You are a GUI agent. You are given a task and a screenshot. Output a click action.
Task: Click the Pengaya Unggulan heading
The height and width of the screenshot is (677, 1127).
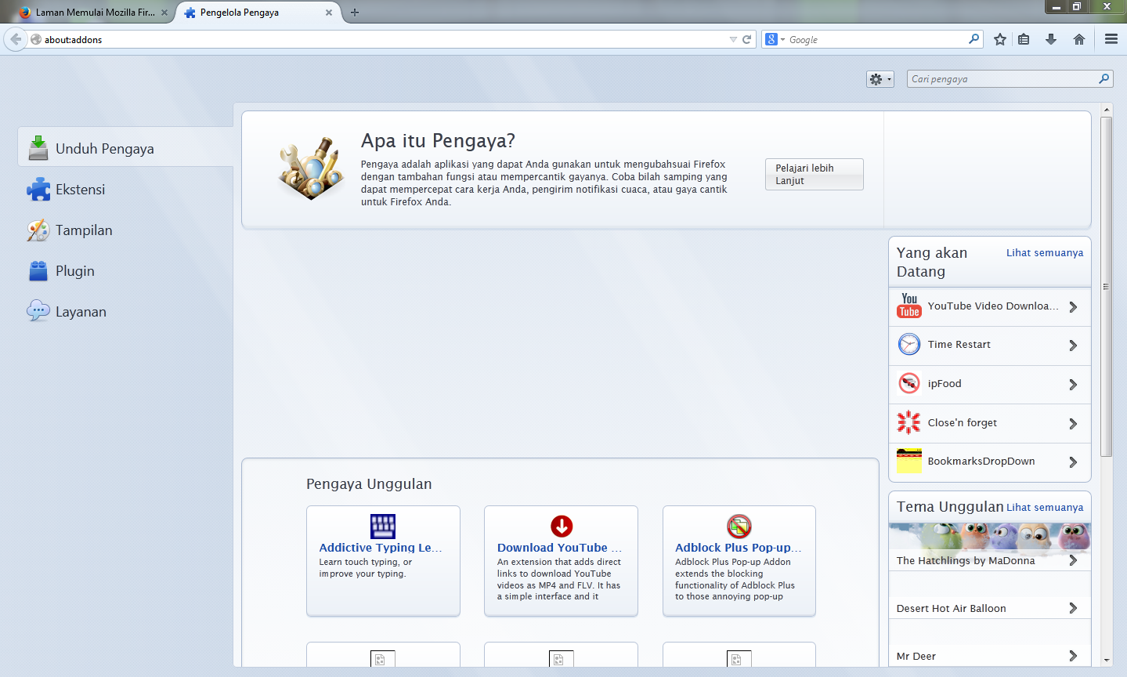point(369,484)
